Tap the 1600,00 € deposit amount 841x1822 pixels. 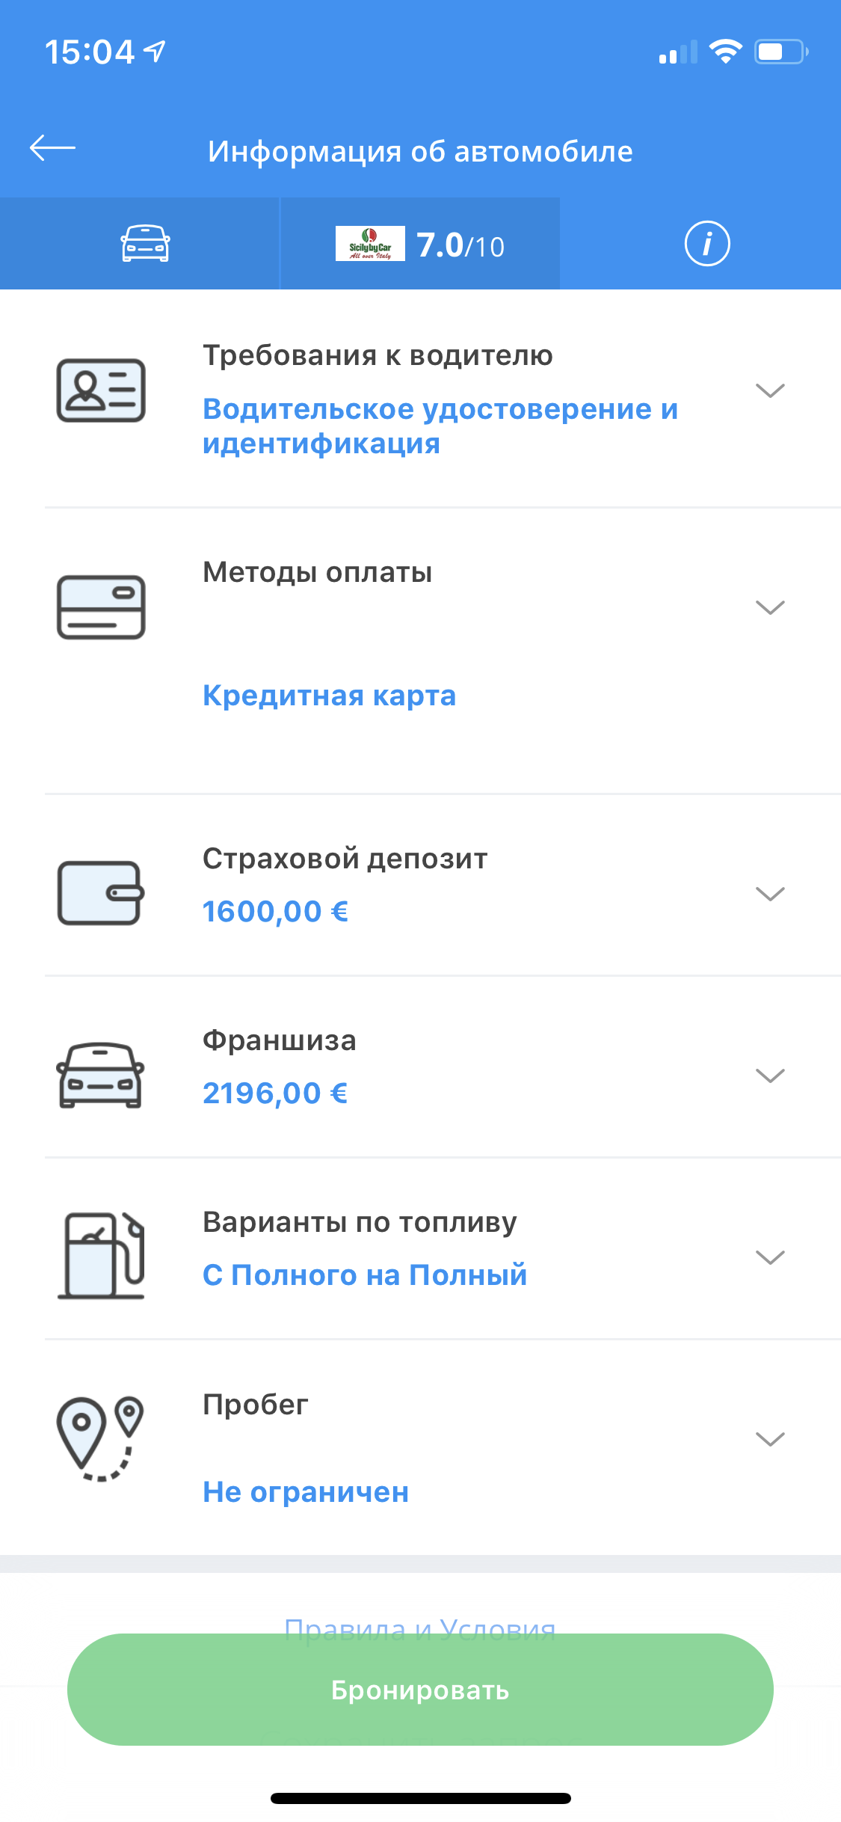[275, 912]
